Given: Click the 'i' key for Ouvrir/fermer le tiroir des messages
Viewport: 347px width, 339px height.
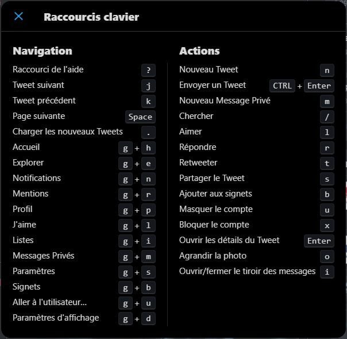Looking at the screenshot, I should 327,272.
